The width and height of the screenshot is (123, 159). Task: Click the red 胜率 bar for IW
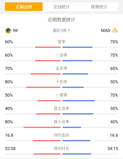click(x=48, y=47)
